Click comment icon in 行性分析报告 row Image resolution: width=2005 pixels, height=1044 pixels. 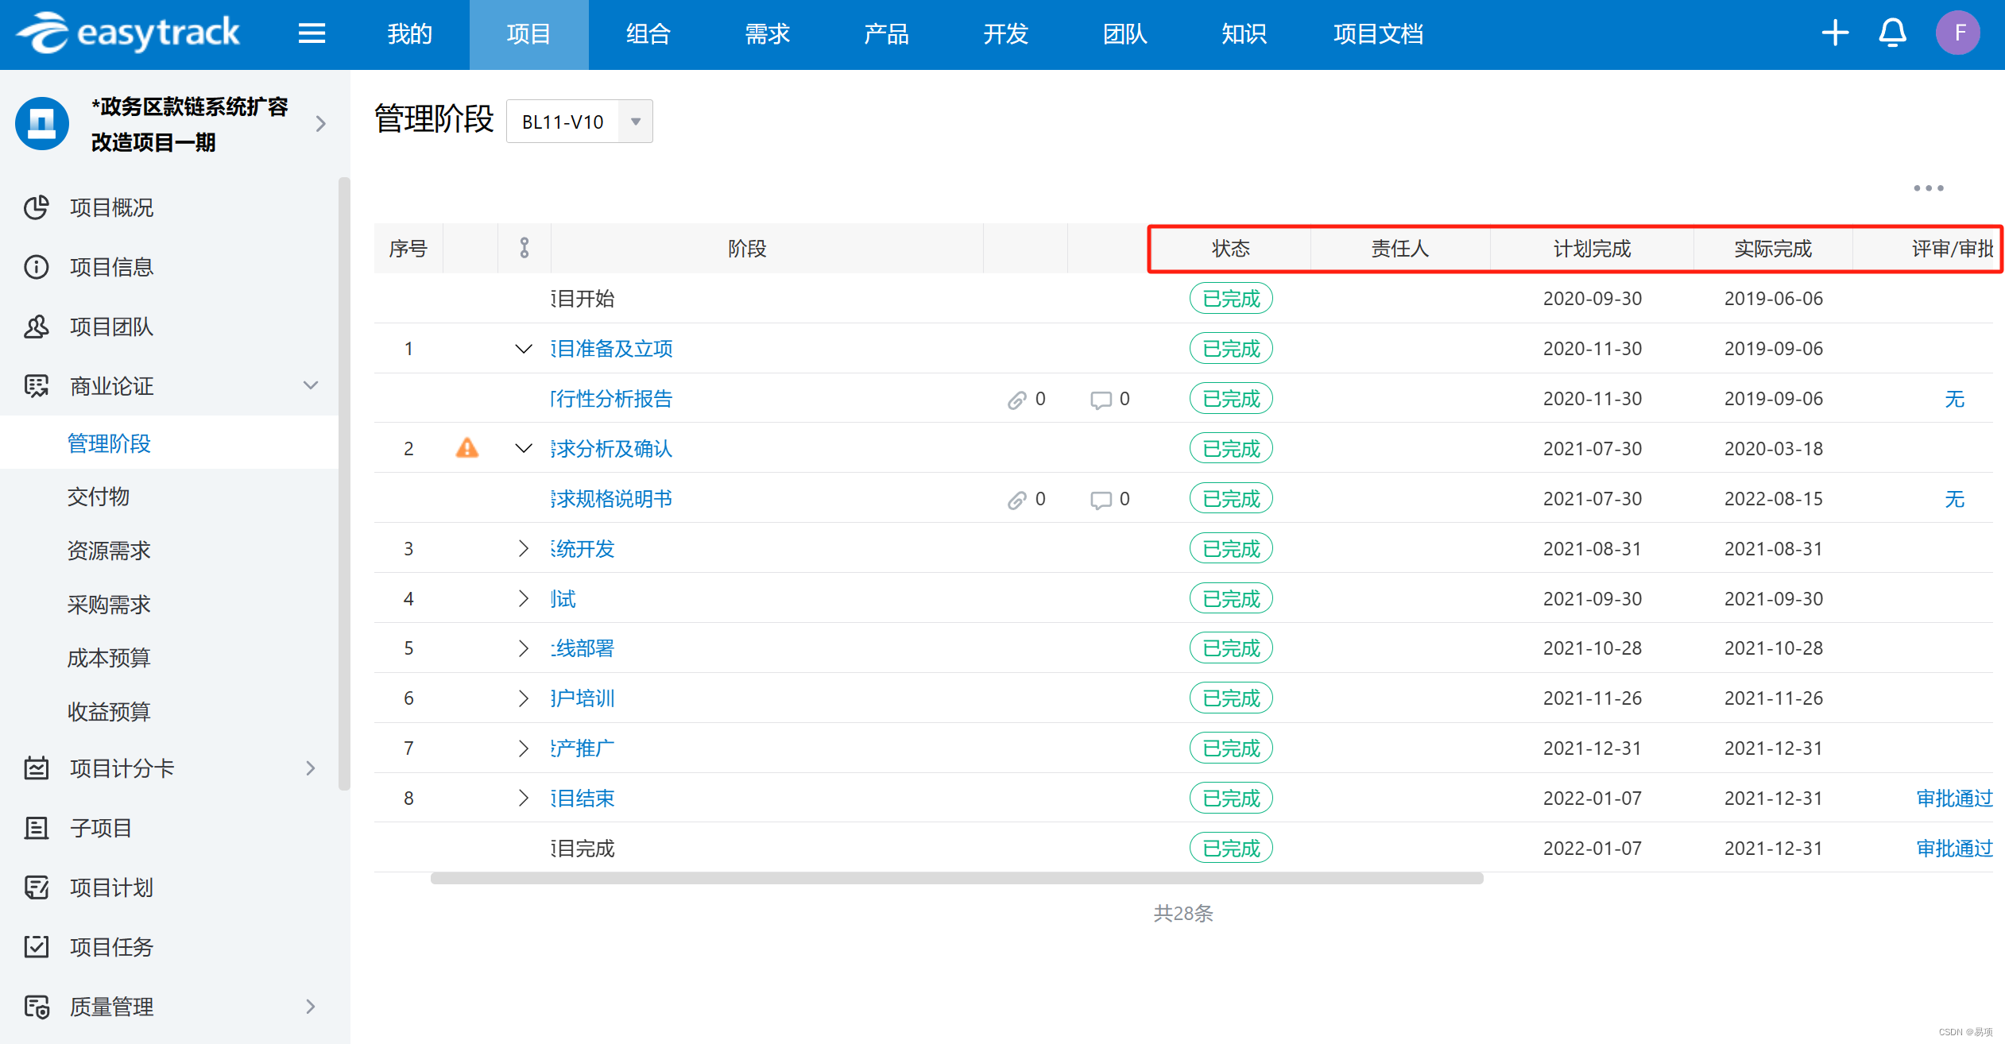point(1101,400)
